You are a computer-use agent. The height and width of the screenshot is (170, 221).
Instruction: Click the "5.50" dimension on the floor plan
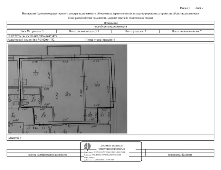[81, 93]
